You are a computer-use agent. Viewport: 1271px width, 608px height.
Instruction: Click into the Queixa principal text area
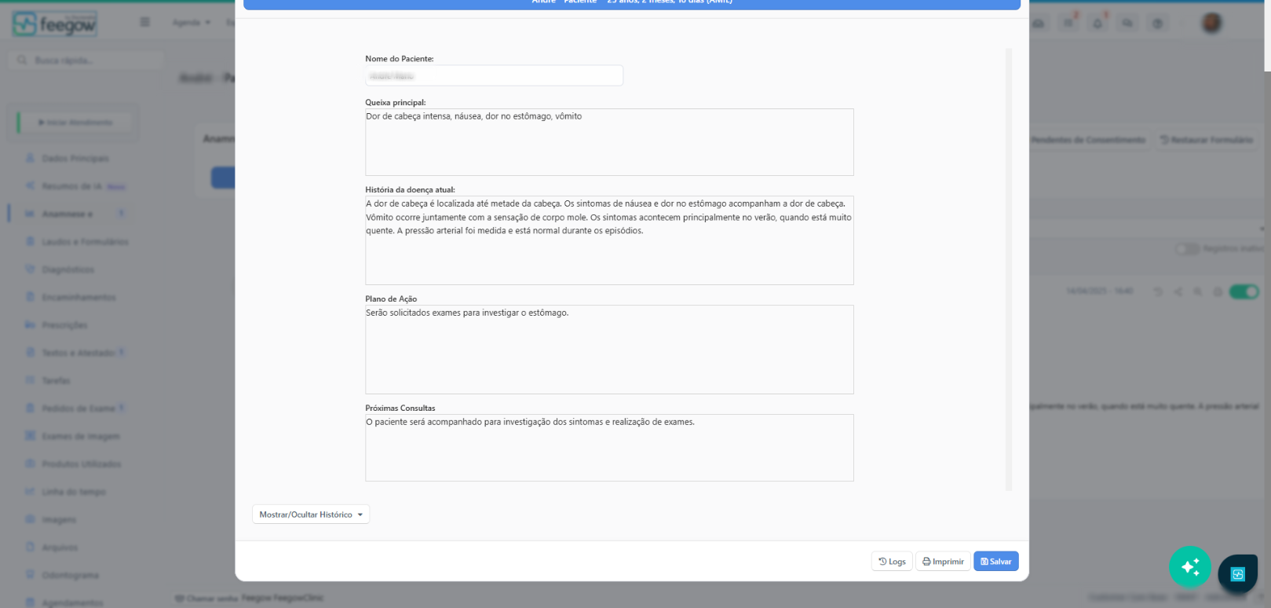[x=609, y=142]
